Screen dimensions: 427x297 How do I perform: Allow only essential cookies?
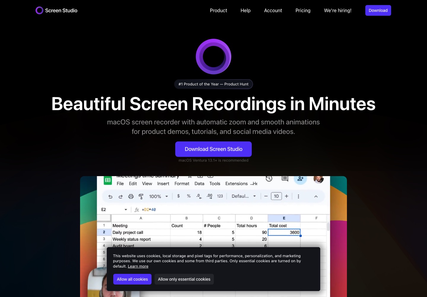point(184,279)
